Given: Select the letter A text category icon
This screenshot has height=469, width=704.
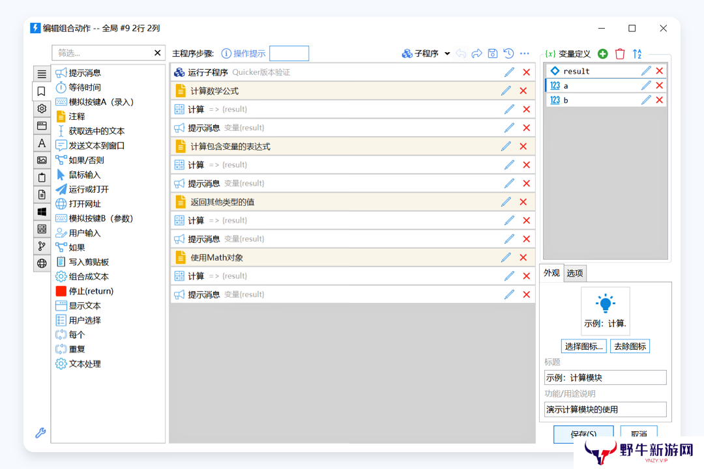Looking at the screenshot, I should 42,143.
